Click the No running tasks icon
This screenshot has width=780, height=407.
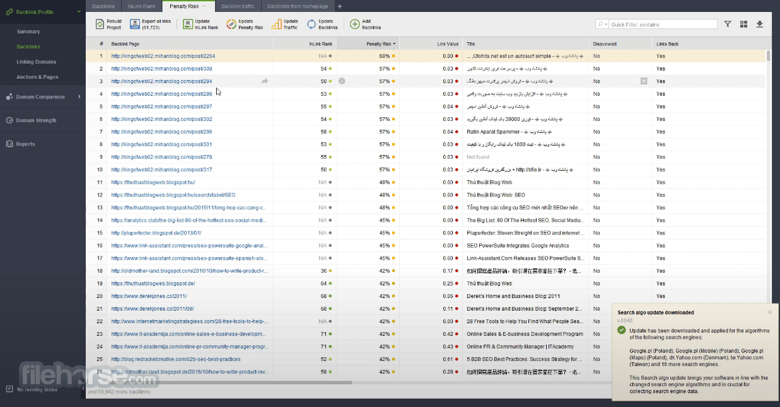click(9, 389)
